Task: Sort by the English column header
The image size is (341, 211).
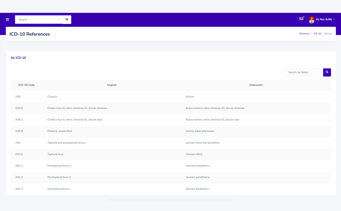Action: tap(112, 85)
